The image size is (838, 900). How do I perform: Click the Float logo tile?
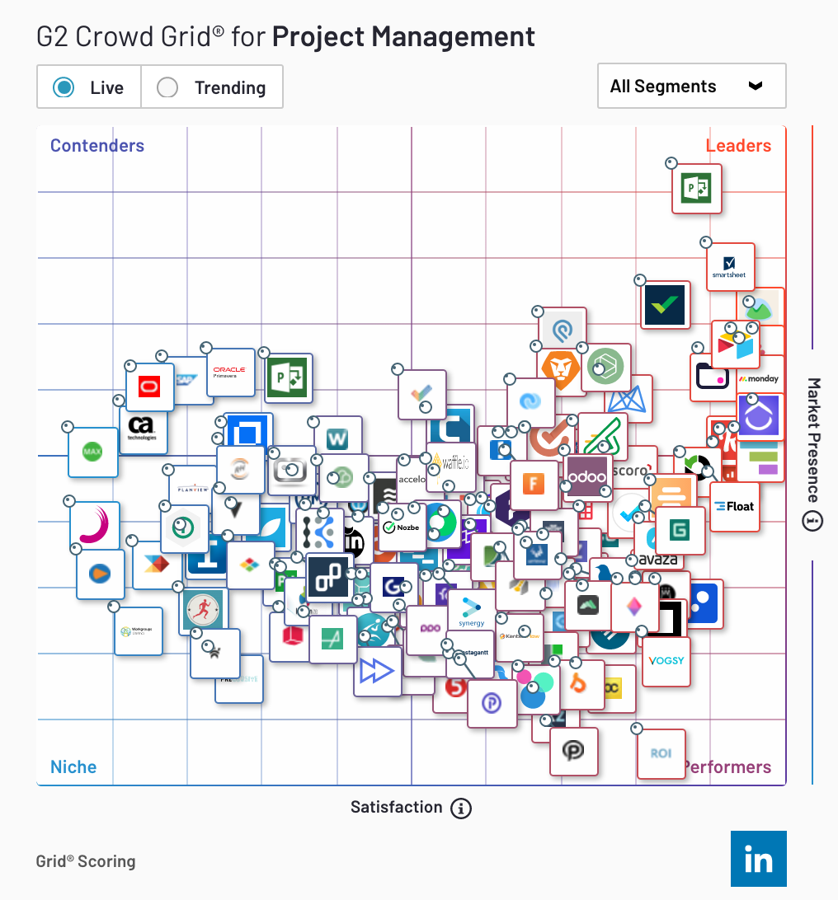point(735,506)
